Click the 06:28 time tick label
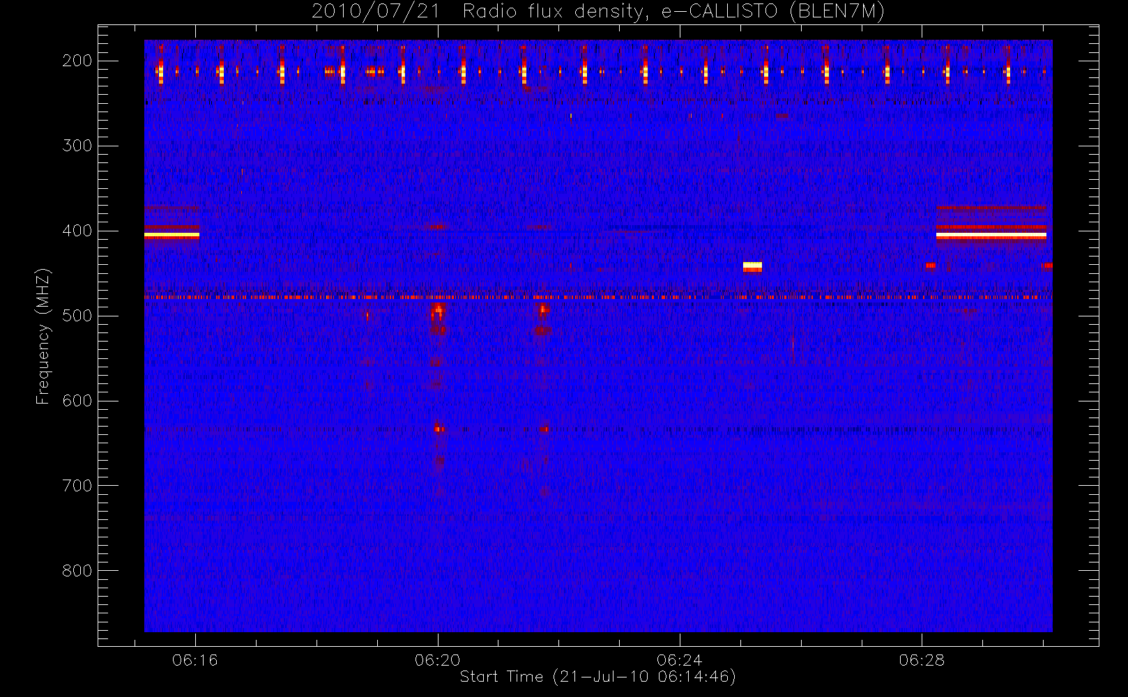Viewport: 1128px width, 697px height. click(921, 660)
